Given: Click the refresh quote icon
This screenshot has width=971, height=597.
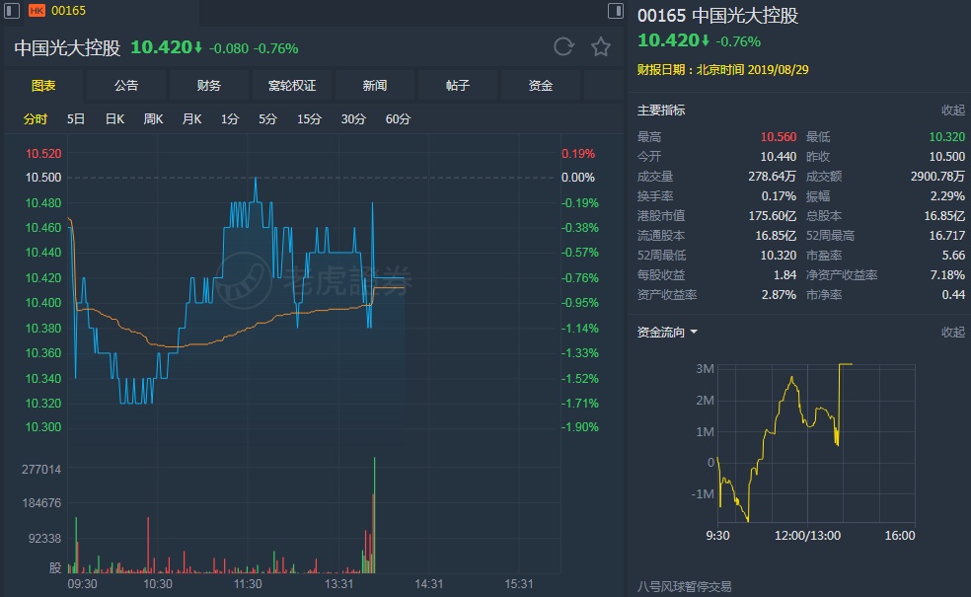Looking at the screenshot, I should 563,47.
